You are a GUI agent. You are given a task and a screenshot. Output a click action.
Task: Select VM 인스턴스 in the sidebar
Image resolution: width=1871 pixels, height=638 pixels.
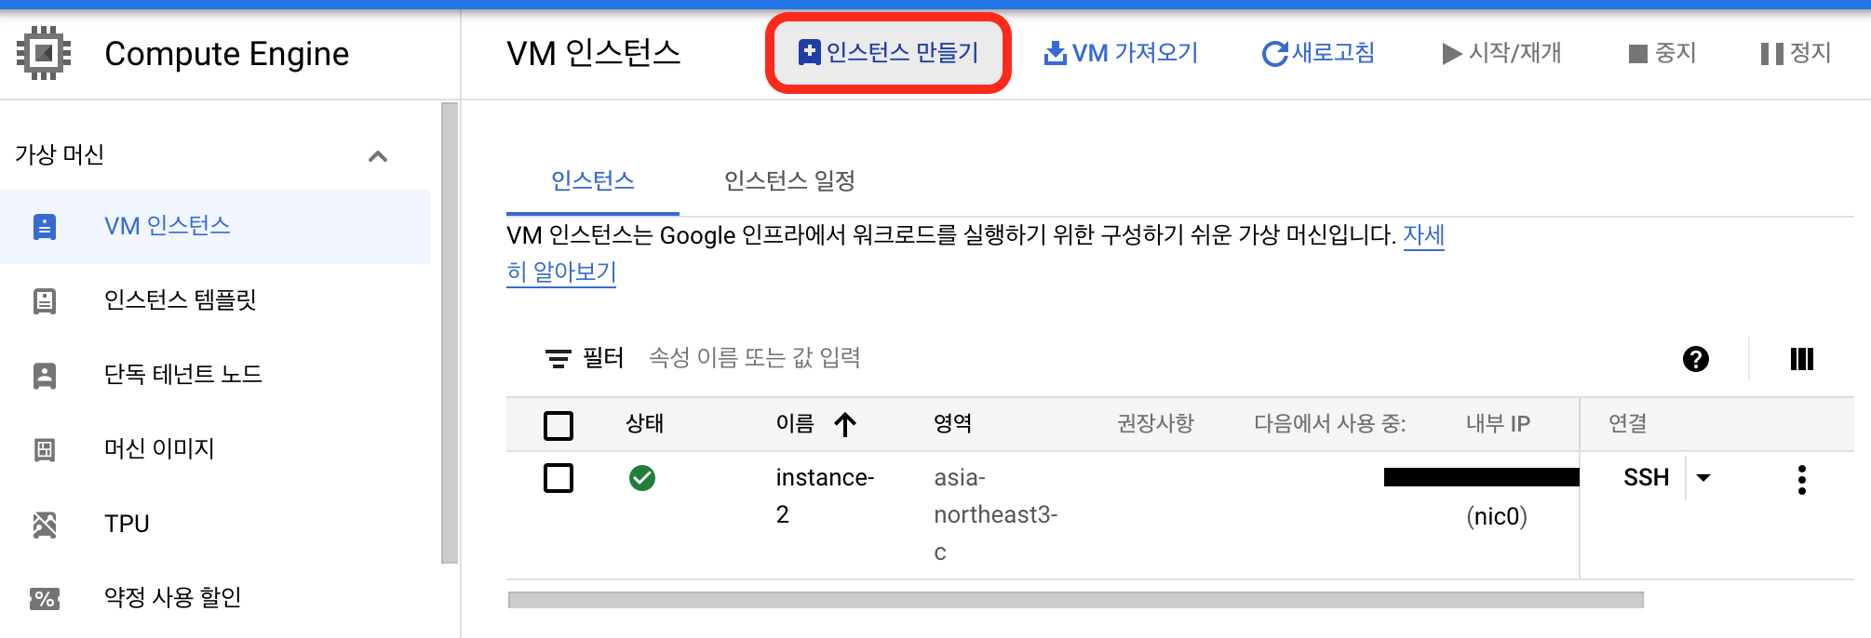215,226
